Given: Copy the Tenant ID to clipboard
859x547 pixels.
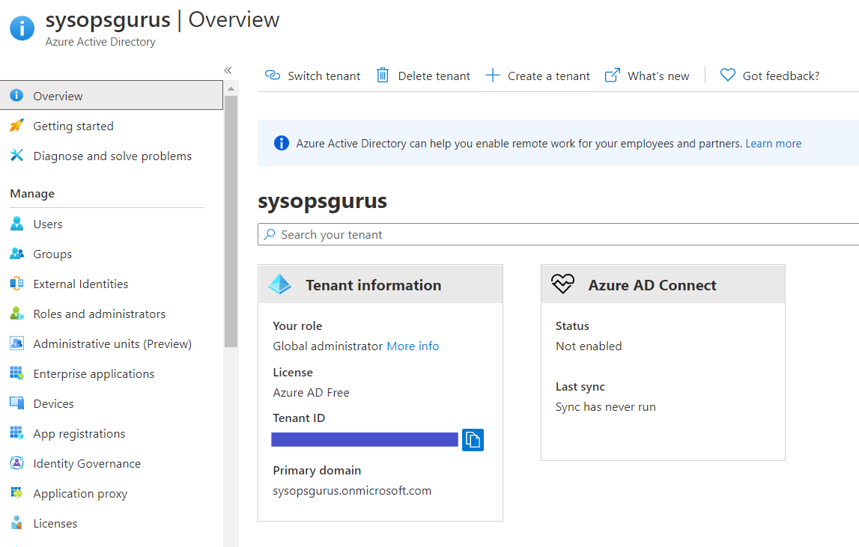Looking at the screenshot, I should coord(473,440).
